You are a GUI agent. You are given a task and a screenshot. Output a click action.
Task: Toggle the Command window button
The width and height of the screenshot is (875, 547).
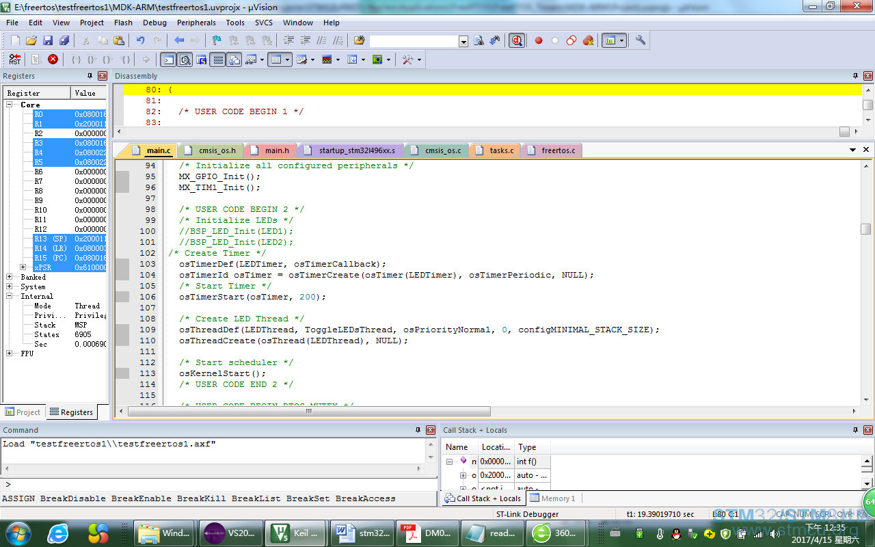[x=167, y=59]
